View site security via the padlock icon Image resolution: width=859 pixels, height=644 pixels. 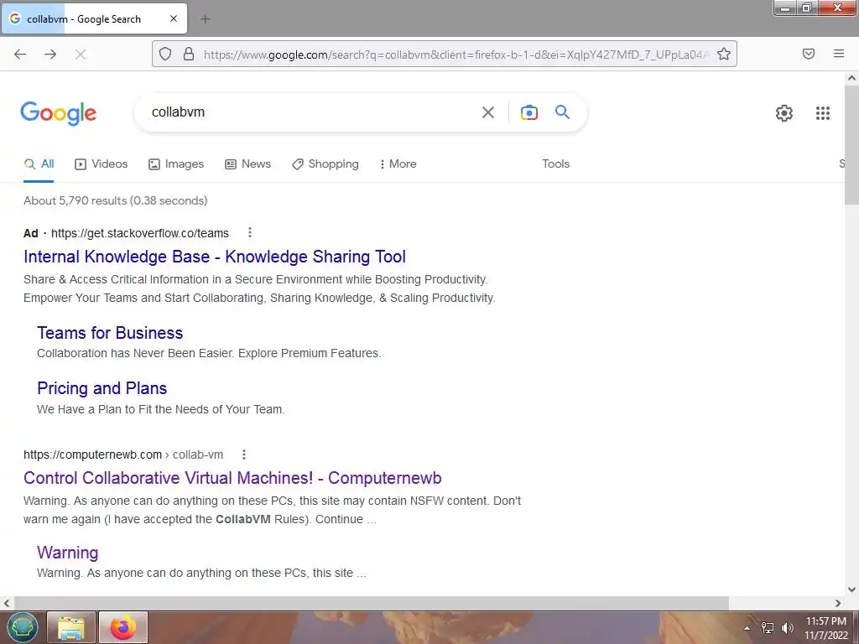189,54
